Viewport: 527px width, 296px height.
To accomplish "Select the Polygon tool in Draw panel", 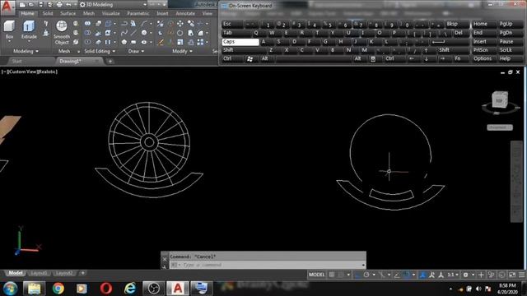I will tap(124, 42).
